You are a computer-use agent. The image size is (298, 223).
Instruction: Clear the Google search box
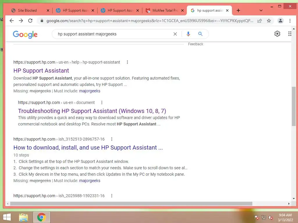175,34
